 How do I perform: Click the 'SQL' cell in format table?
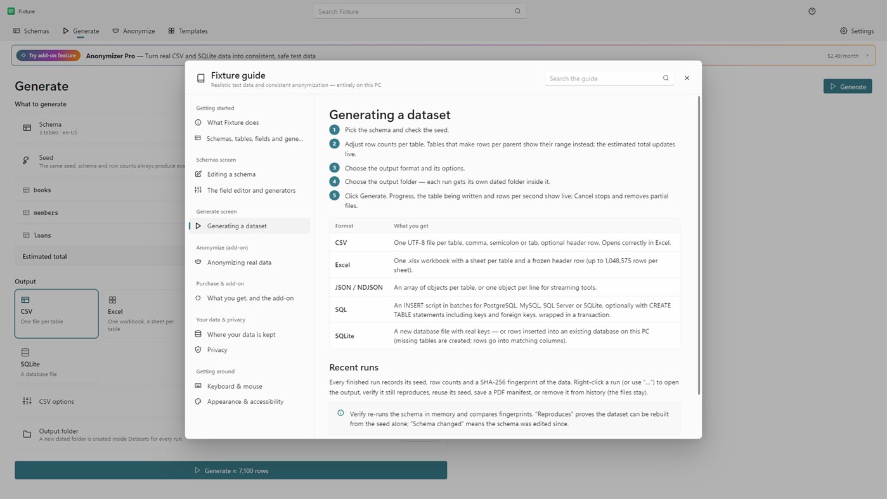pos(341,310)
